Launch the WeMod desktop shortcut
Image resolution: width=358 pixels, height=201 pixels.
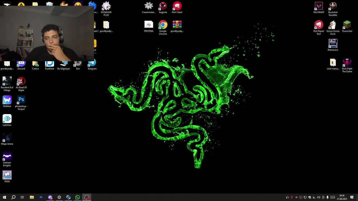(7, 101)
